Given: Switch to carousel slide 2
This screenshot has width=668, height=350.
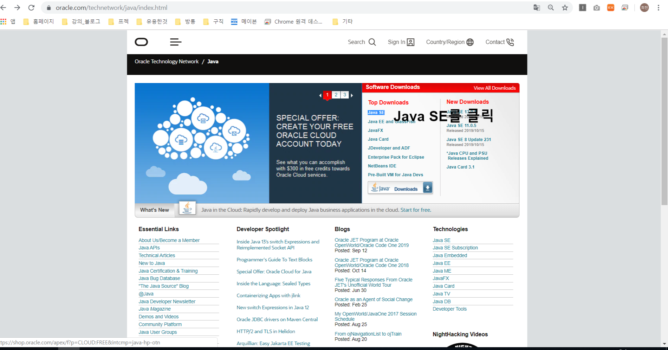Looking at the screenshot, I should click(x=336, y=95).
